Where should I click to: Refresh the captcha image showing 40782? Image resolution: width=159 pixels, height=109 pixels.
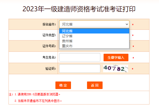point(115,68)
